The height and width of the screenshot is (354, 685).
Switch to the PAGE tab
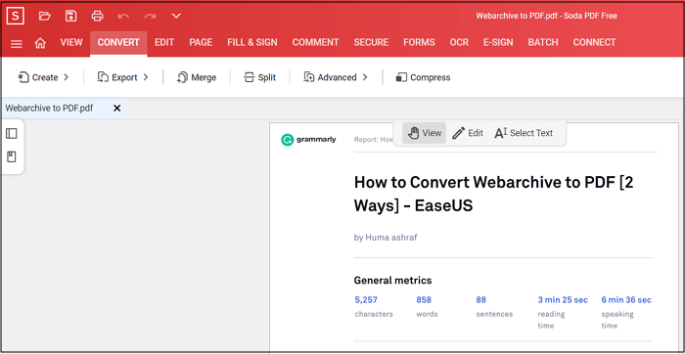point(201,42)
